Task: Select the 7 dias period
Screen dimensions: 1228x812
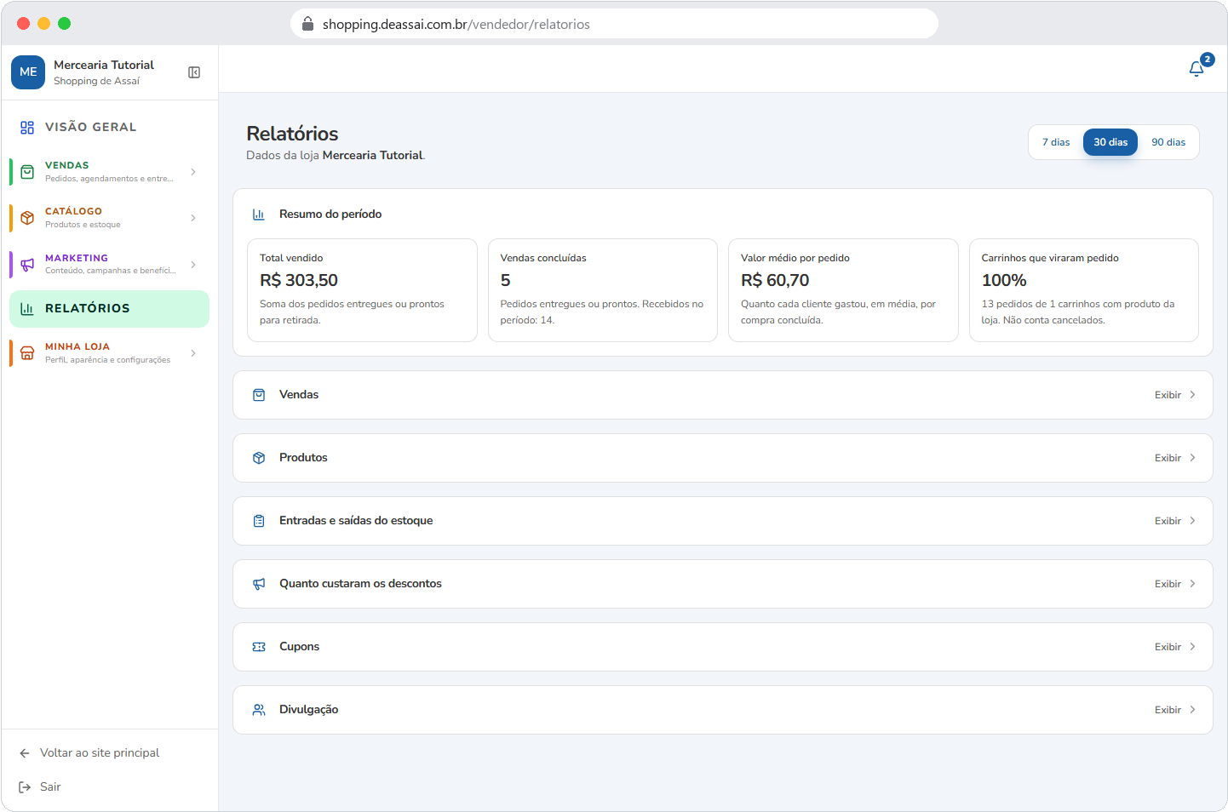Action: coord(1056,142)
